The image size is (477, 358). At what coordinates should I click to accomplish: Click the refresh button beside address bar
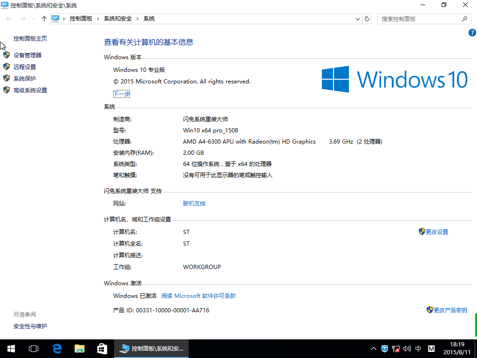tap(367, 19)
